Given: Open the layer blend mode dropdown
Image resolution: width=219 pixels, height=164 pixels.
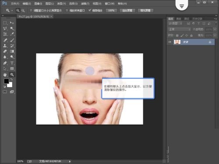Looking at the screenshot, I should 179,29.
